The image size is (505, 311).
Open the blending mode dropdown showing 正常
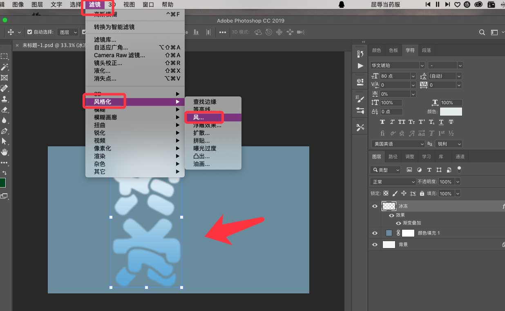pyautogui.click(x=392, y=181)
